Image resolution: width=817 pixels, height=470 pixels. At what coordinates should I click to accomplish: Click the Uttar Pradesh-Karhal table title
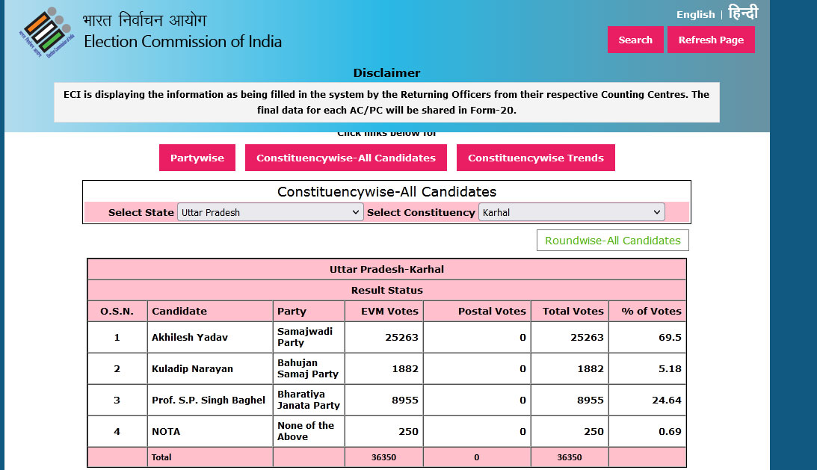click(386, 270)
